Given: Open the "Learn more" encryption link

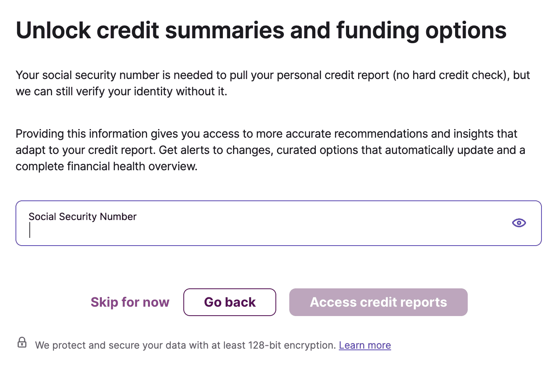Looking at the screenshot, I should click(x=365, y=345).
